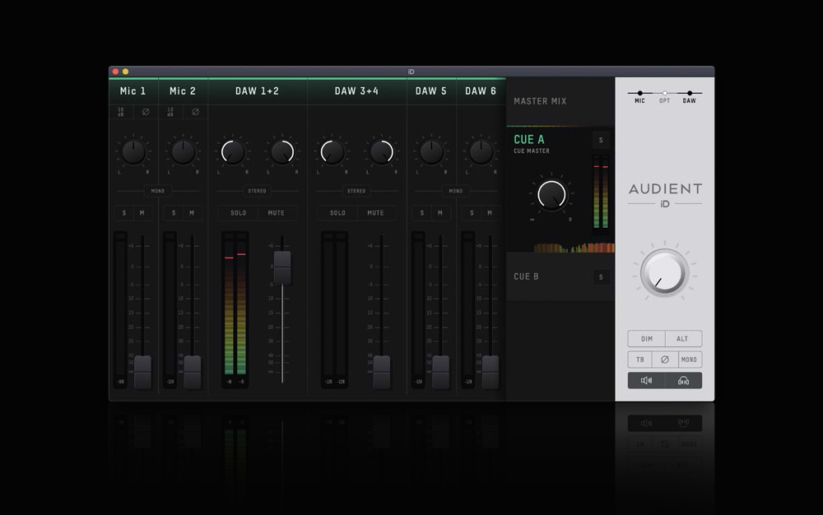Select speaker output icon
823x515 pixels.
coord(646,381)
